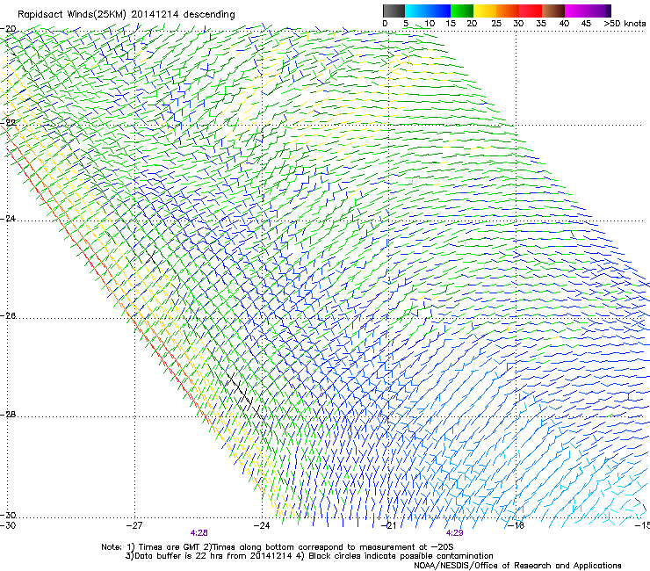The height and width of the screenshot is (571, 650).
Task: Click the yellow 20-25 knots color swatch
Action: pos(485,11)
